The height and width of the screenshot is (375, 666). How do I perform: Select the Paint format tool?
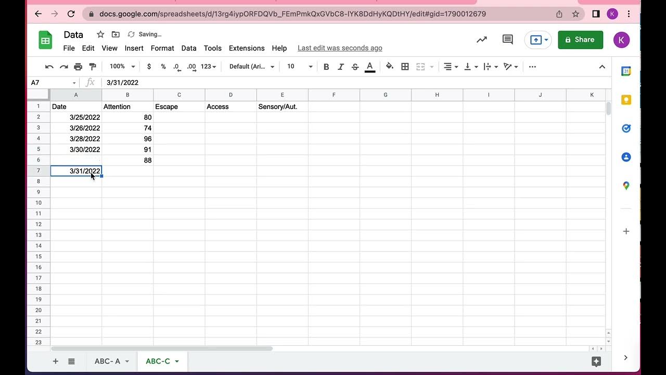tap(93, 67)
